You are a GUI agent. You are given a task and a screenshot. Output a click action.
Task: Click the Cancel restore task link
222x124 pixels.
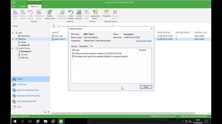click(144, 41)
